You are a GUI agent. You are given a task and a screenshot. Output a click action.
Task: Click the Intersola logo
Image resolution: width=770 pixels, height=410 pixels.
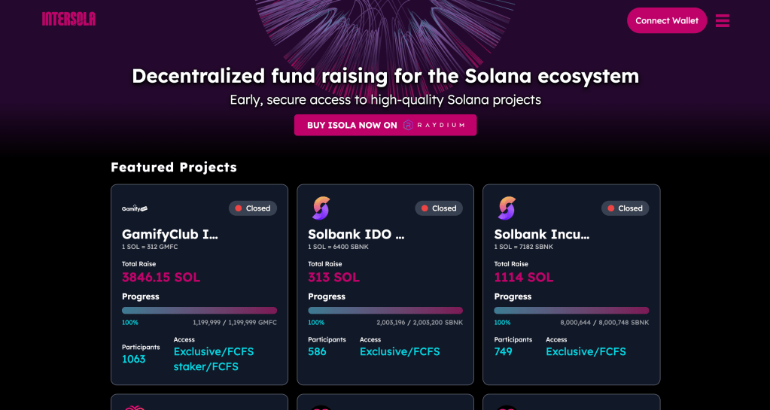[68, 19]
